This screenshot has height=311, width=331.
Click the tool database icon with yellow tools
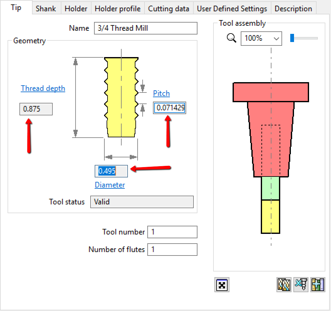(x=284, y=285)
